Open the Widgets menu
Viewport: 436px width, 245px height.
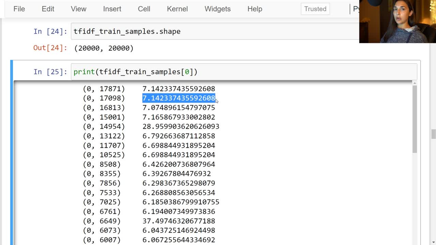point(217,9)
